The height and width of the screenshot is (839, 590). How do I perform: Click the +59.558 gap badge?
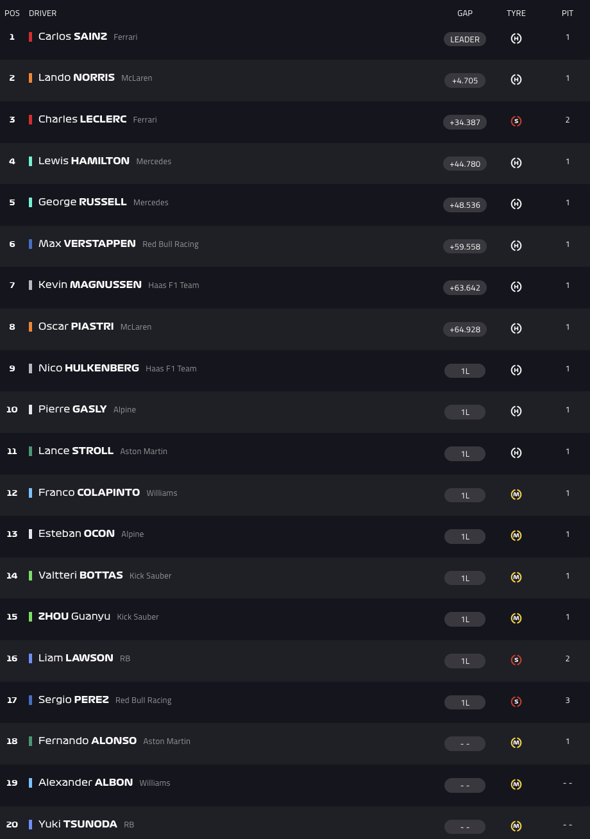tap(465, 246)
